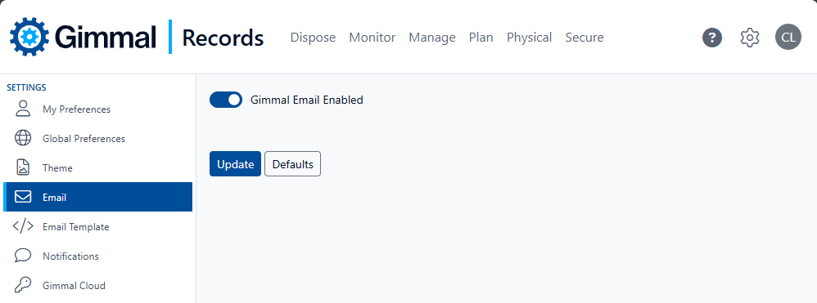Screen dimensions: 817x303
Task: Open the Physical menu
Action: tap(530, 38)
